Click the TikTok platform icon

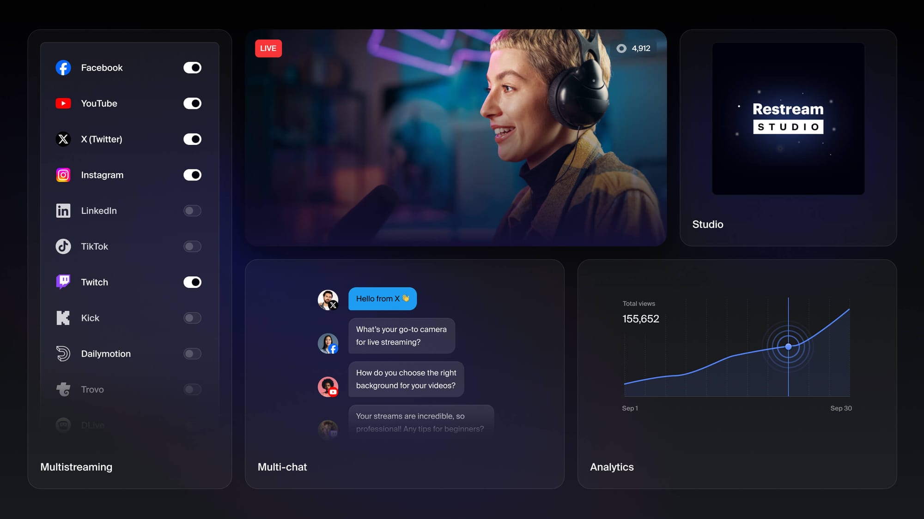63,246
